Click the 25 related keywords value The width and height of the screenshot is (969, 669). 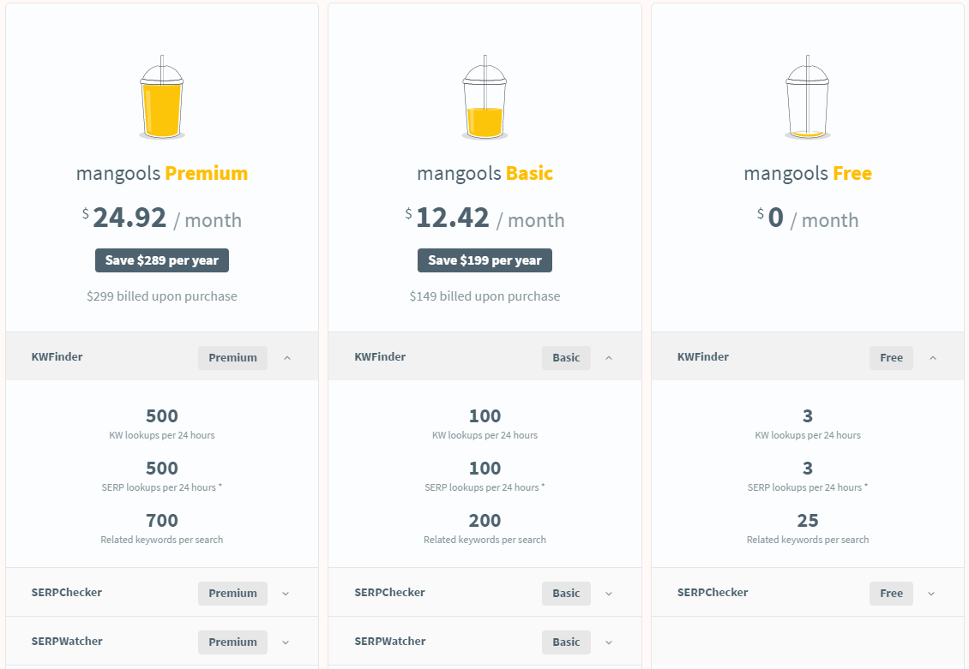point(808,521)
